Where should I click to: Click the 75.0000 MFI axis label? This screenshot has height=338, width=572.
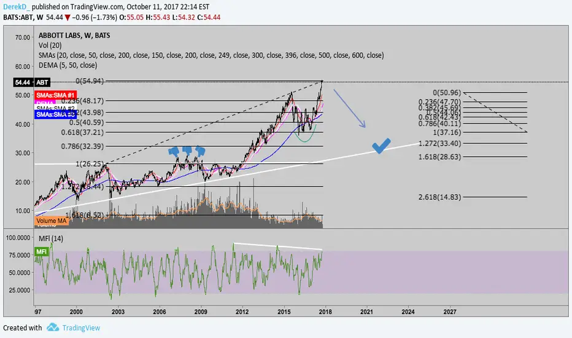(x=20, y=255)
